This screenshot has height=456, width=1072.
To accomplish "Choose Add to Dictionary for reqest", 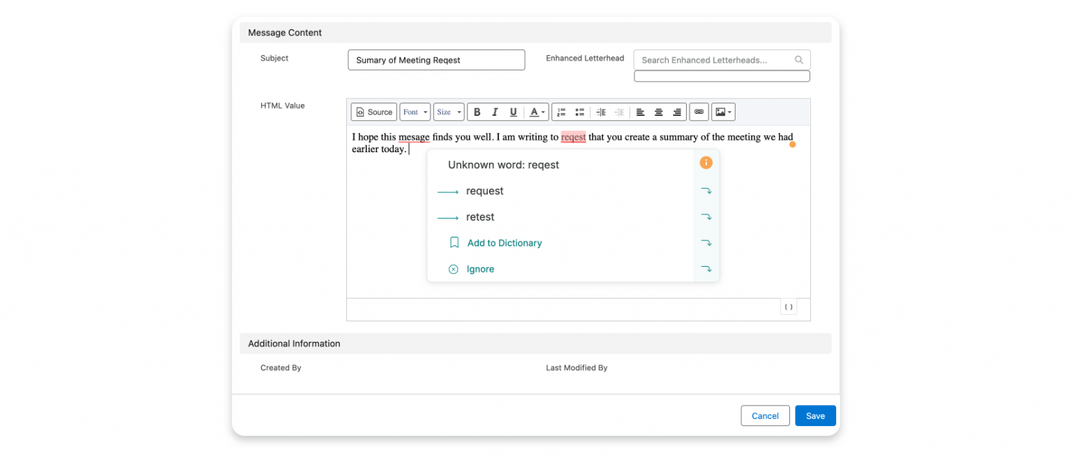I will [x=504, y=242].
